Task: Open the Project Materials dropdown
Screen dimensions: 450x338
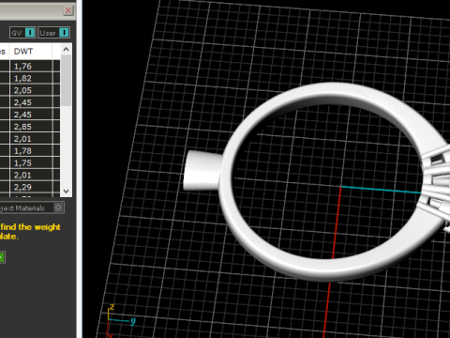Action: pyautogui.click(x=32, y=207)
